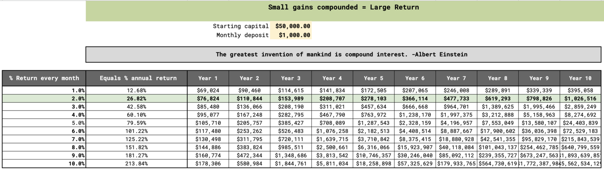Image resolution: width=604 pixels, height=170 pixels.
Task: Select the $278,103 Year 5 cell
Action: 374,98
